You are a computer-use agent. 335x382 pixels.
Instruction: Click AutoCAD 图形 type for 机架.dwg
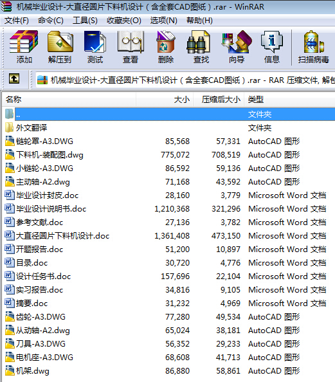(x=274, y=370)
